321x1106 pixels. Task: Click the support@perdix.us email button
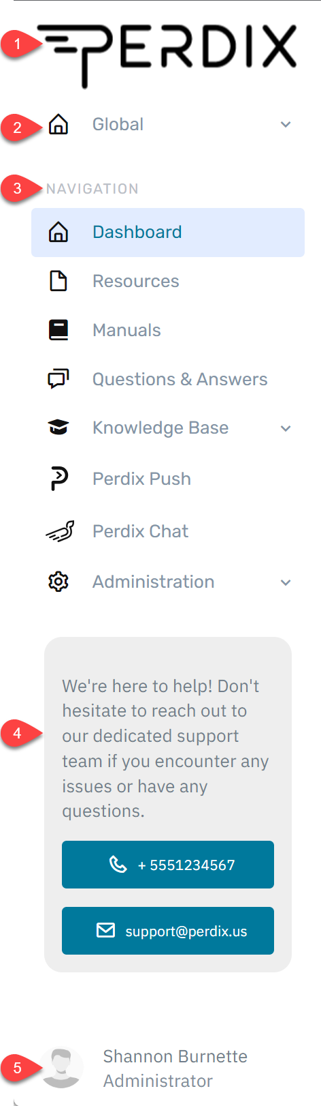click(x=168, y=931)
